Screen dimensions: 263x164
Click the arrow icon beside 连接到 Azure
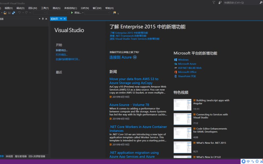[135, 57]
